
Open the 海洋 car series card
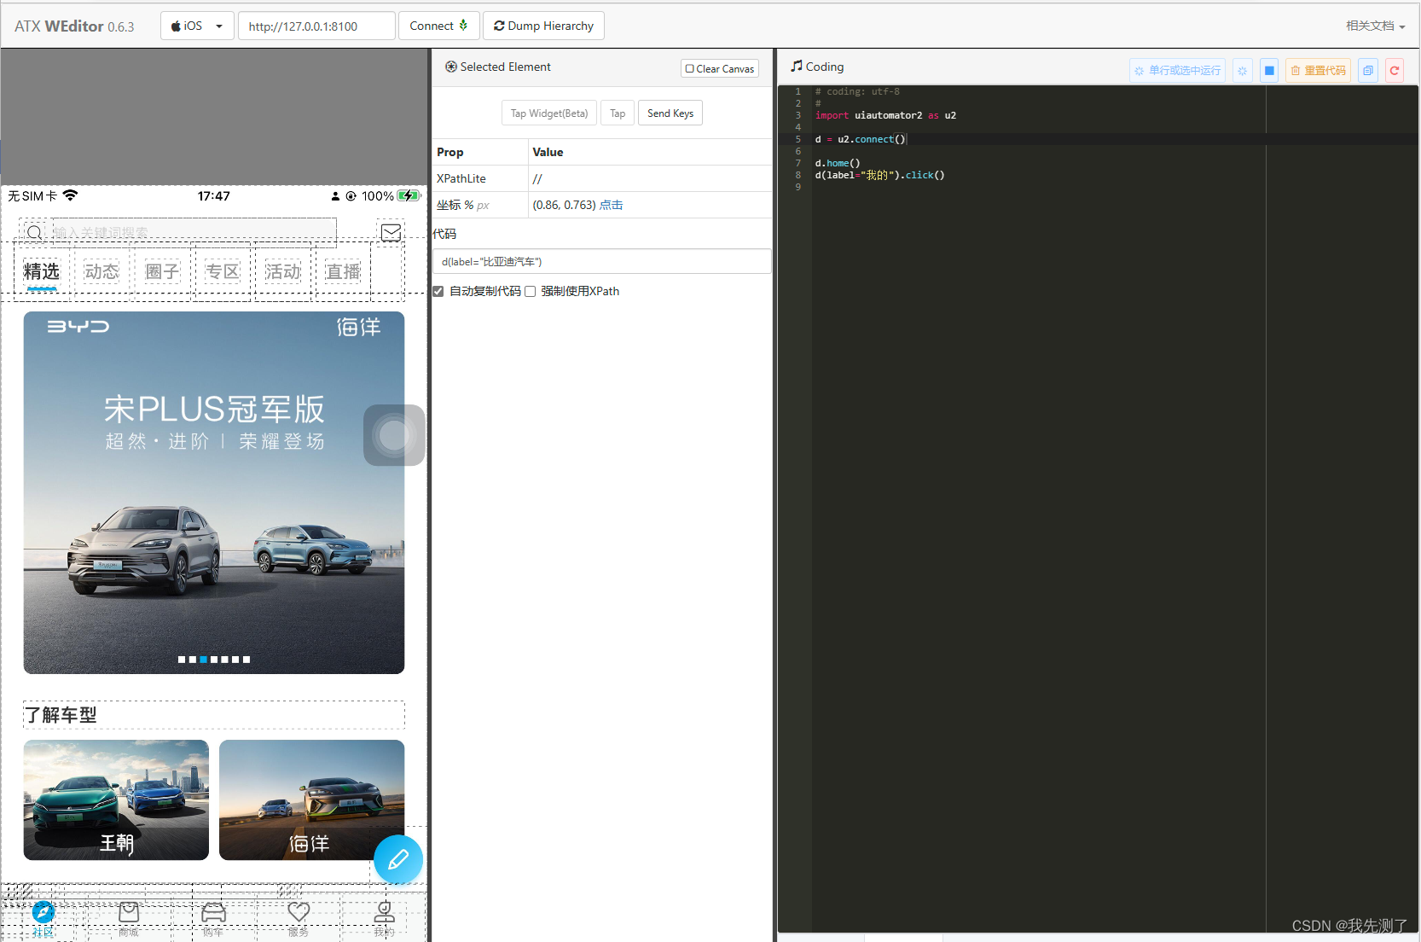coord(311,800)
